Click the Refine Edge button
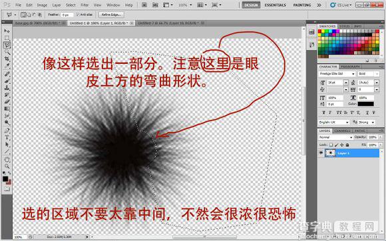 click(111, 15)
